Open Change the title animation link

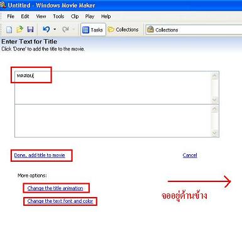click(55, 188)
